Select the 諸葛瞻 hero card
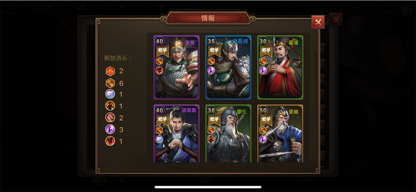Viewport: 416px width, 192px height. coord(176,134)
